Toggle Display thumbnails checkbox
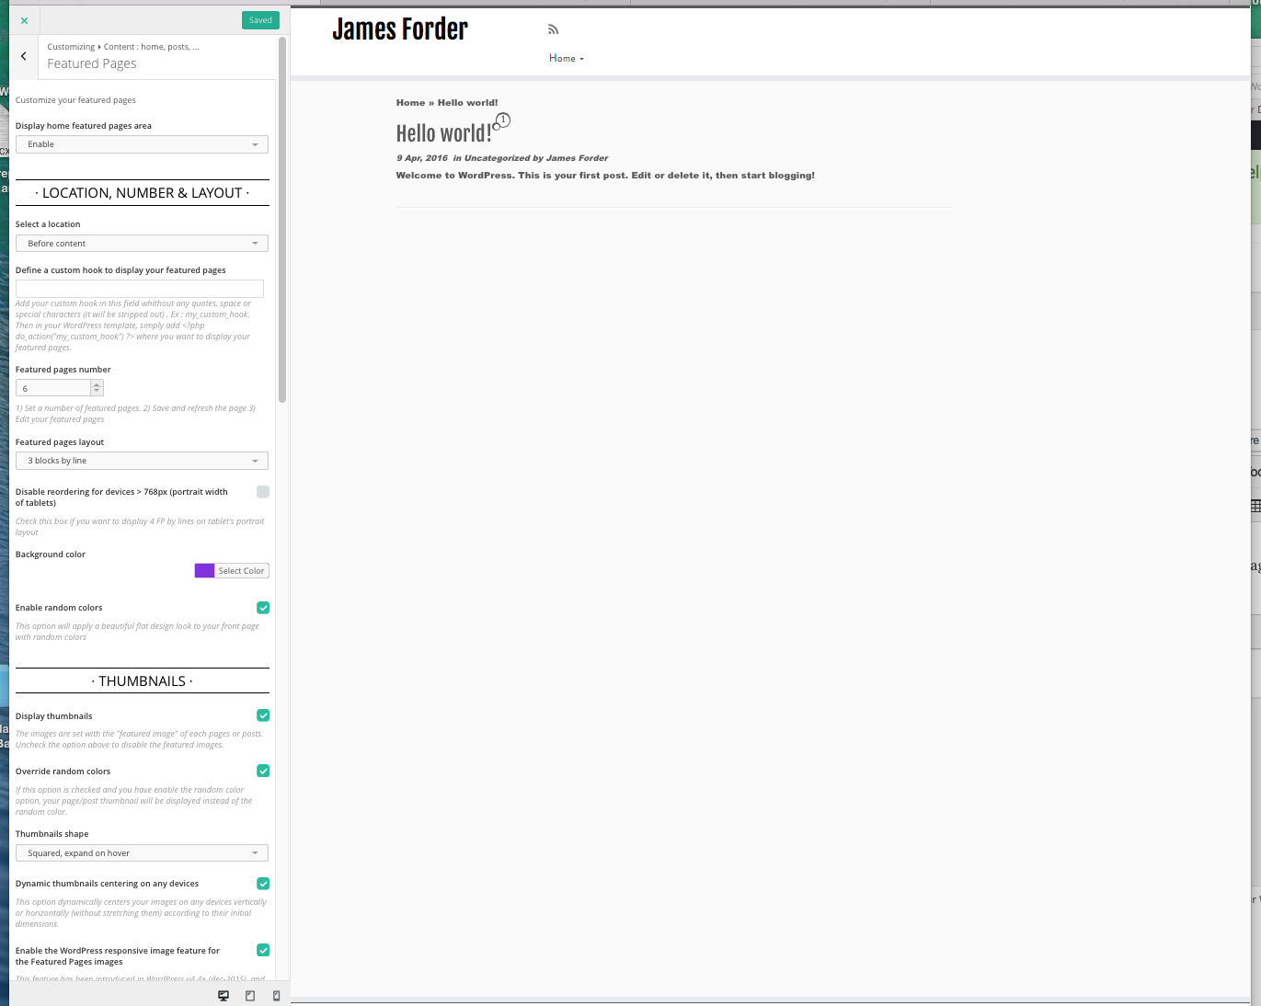This screenshot has height=1006, width=1261. pyautogui.click(x=263, y=715)
